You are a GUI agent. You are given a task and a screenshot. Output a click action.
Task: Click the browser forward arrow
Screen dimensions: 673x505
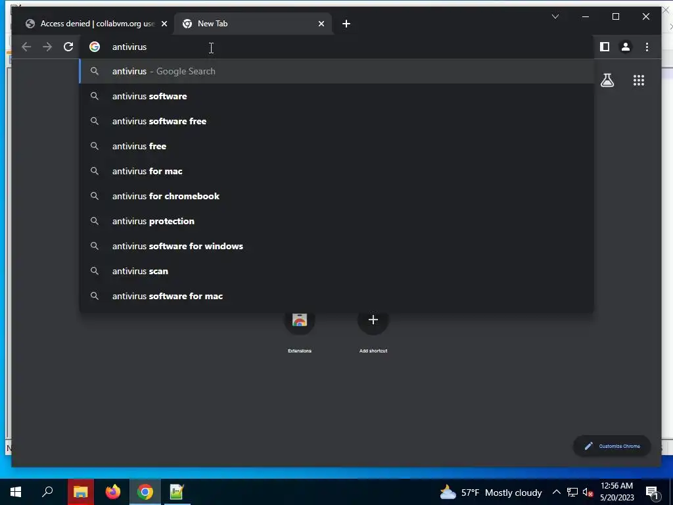click(47, 47)
